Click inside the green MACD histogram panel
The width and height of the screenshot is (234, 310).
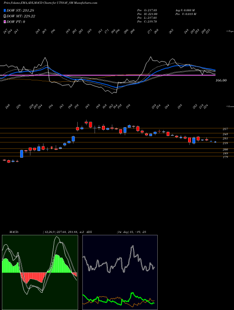click(40, 272)
